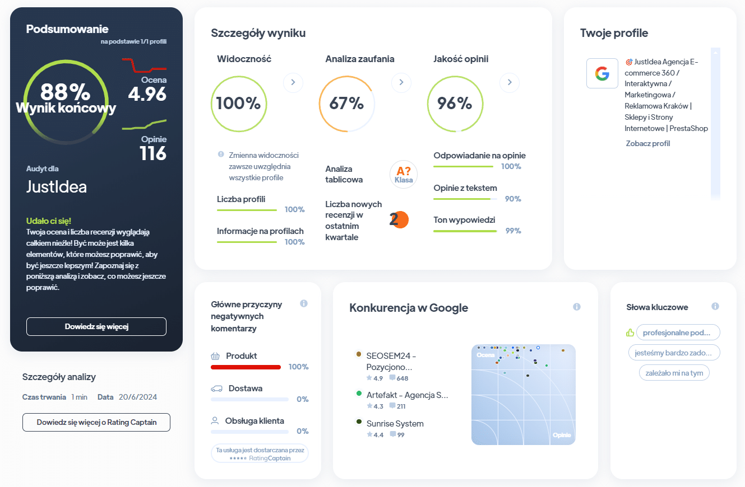
Task: Click the Analiza tablicowa label
Action: (x=344, y=174)
